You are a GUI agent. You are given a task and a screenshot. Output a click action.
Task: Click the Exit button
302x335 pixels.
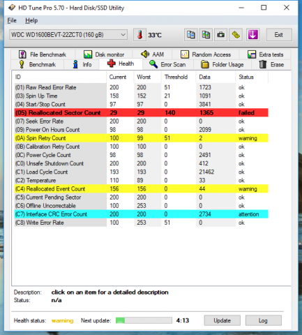click(x=279, y=35)
